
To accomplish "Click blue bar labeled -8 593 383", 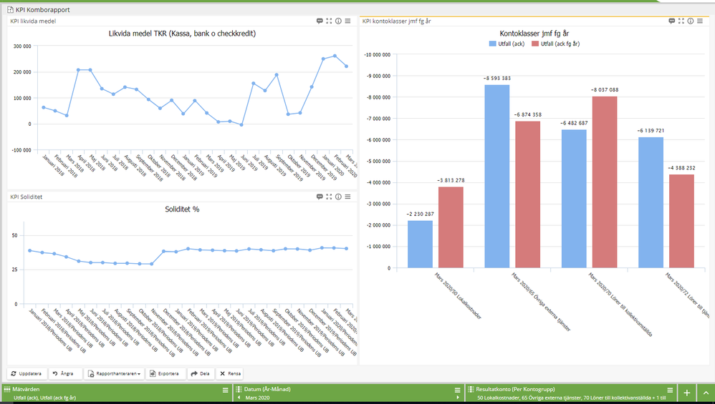I will pyautogui.click(x=497, y=177).
